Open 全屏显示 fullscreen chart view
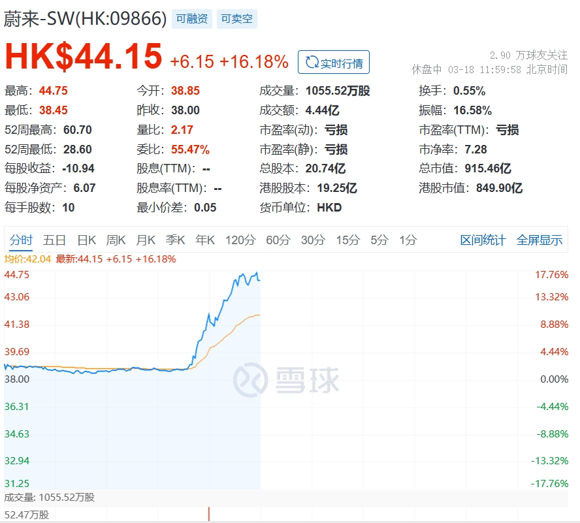 [540, 240]
